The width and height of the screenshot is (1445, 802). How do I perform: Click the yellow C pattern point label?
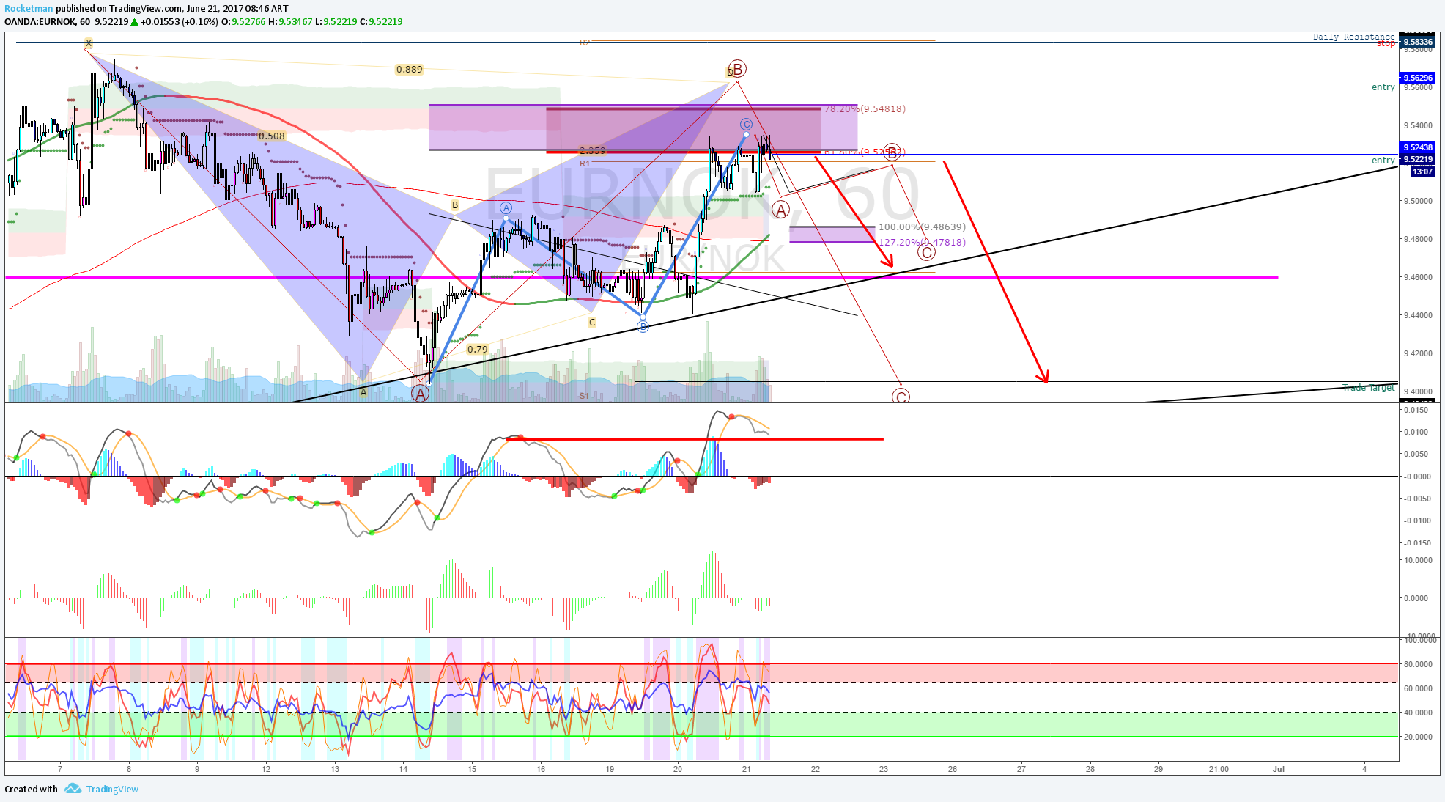click(x=592, y=323)
